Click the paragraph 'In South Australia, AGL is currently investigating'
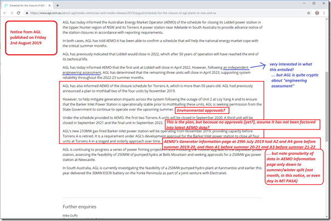 click(162, 171)
